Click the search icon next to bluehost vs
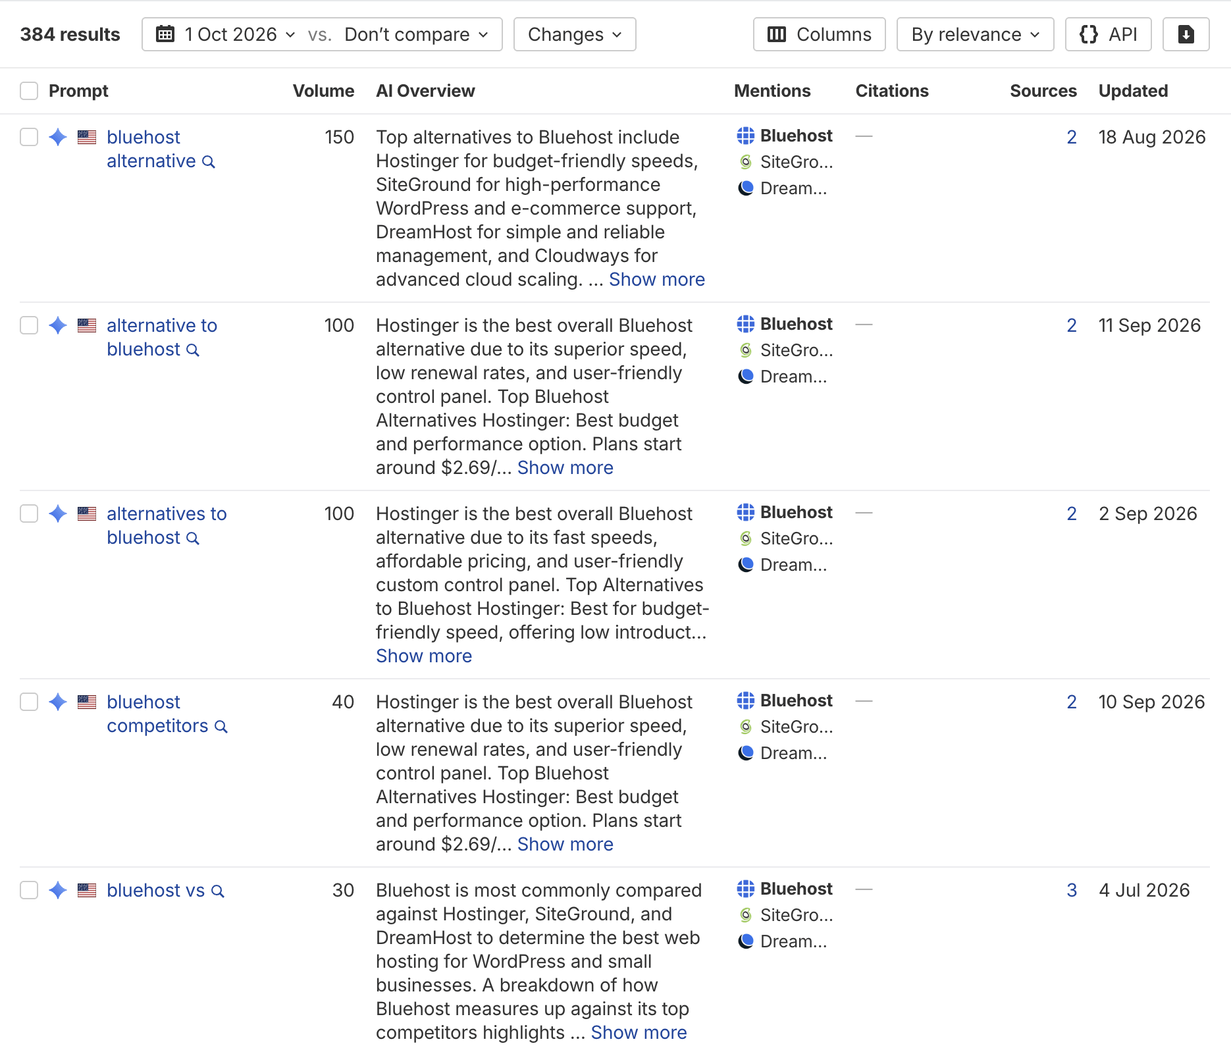1231x1052 pixels. (218, 891)
